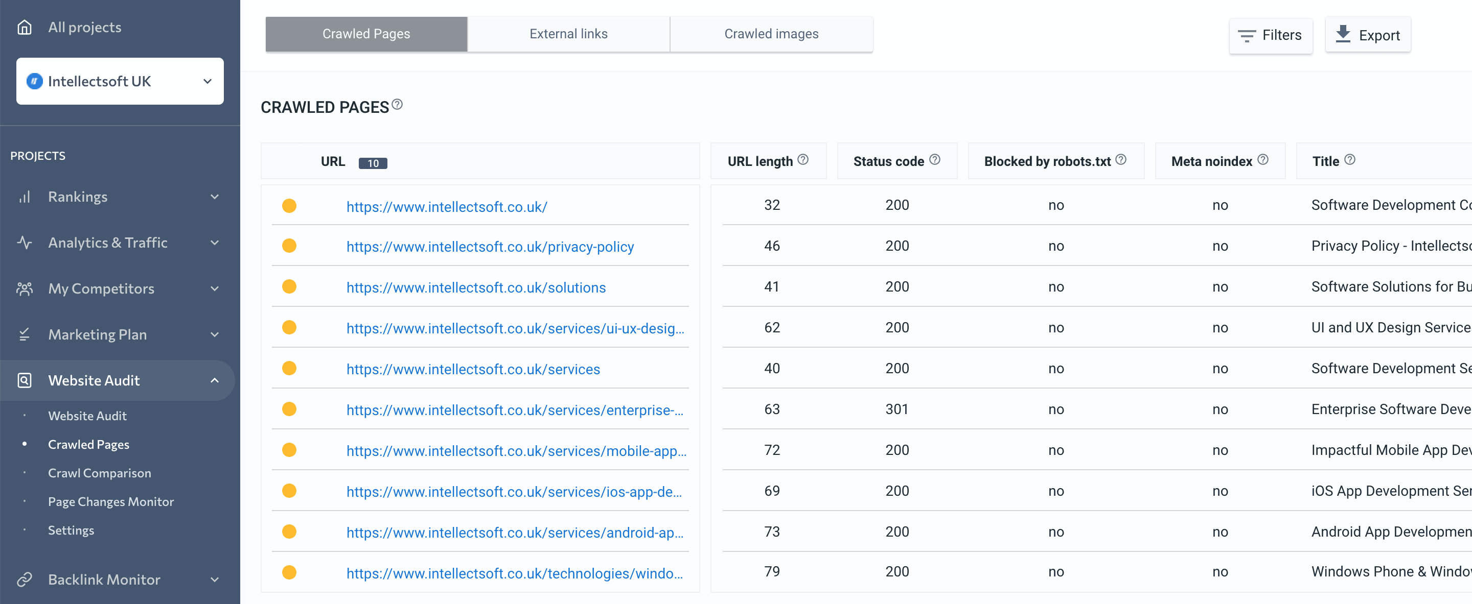Click the URL length value 79
The width and height of the screenshot is (1472, 604).
click(x=772, y=571)
